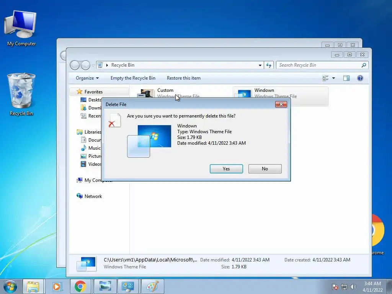This screenshot has height=294, width=392.
Task: Click the change your view icon
Action: coord(325,78)
